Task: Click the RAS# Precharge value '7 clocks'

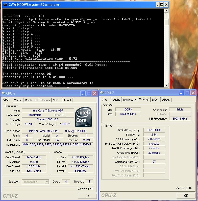Action: click(154, 148)
